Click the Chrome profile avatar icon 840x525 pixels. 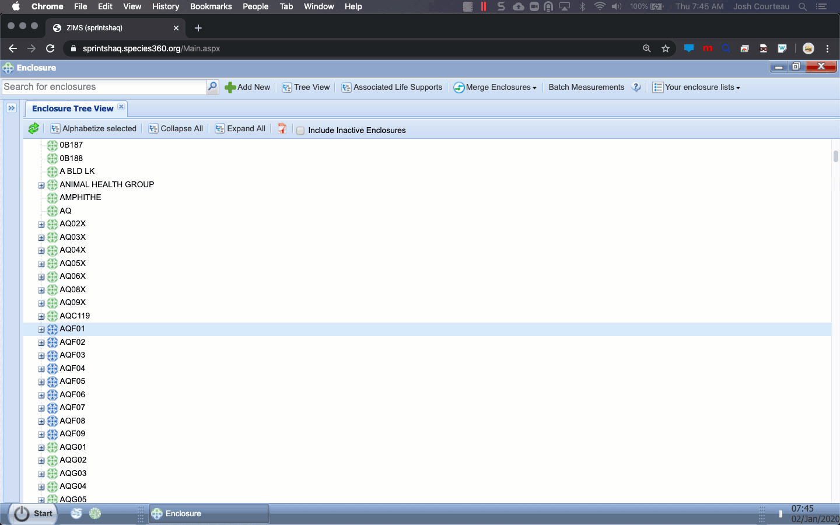point(808,48)
